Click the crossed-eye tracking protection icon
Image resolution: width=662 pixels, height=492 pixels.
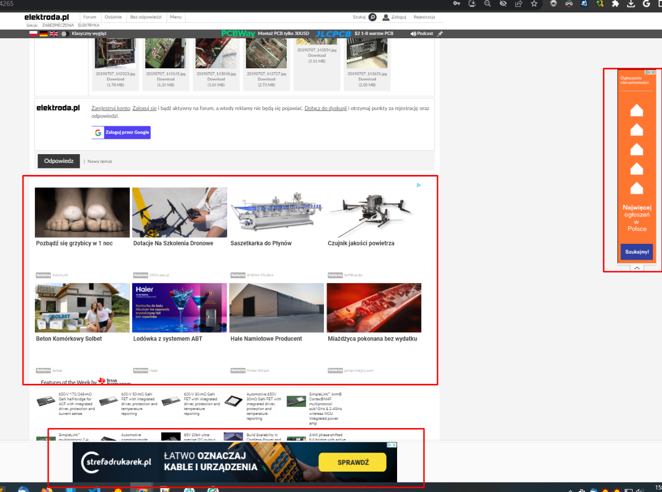point(503,3)
